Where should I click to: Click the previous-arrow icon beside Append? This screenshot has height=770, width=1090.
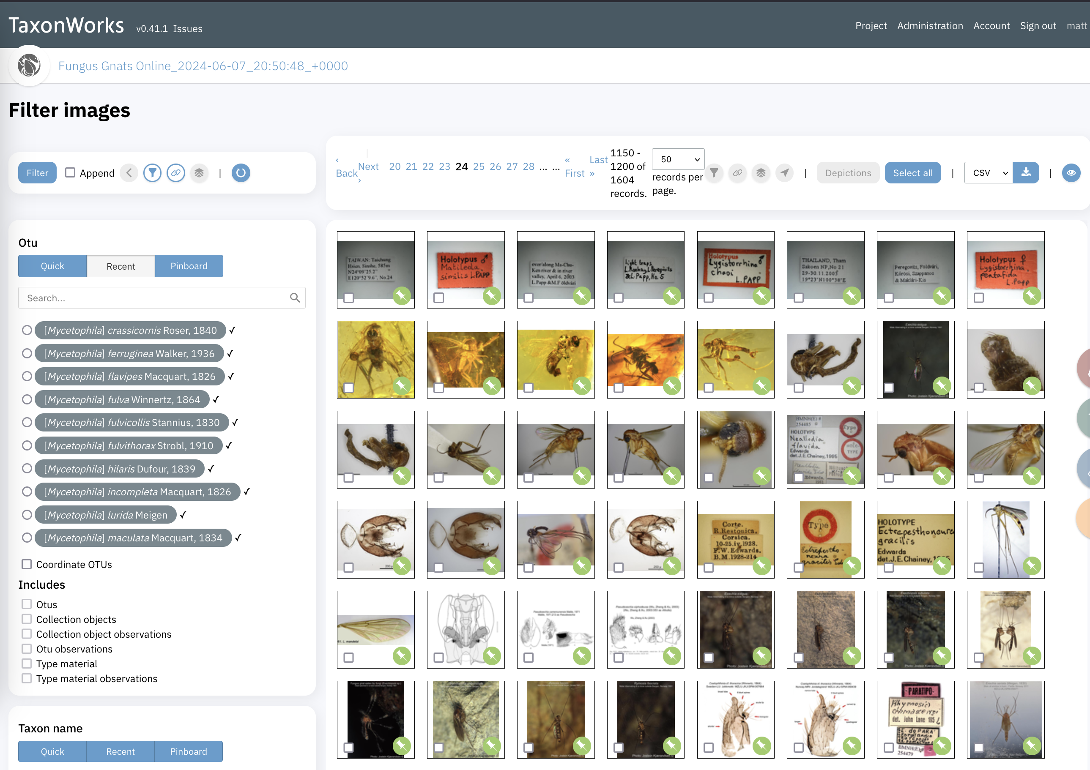point(129,173)
